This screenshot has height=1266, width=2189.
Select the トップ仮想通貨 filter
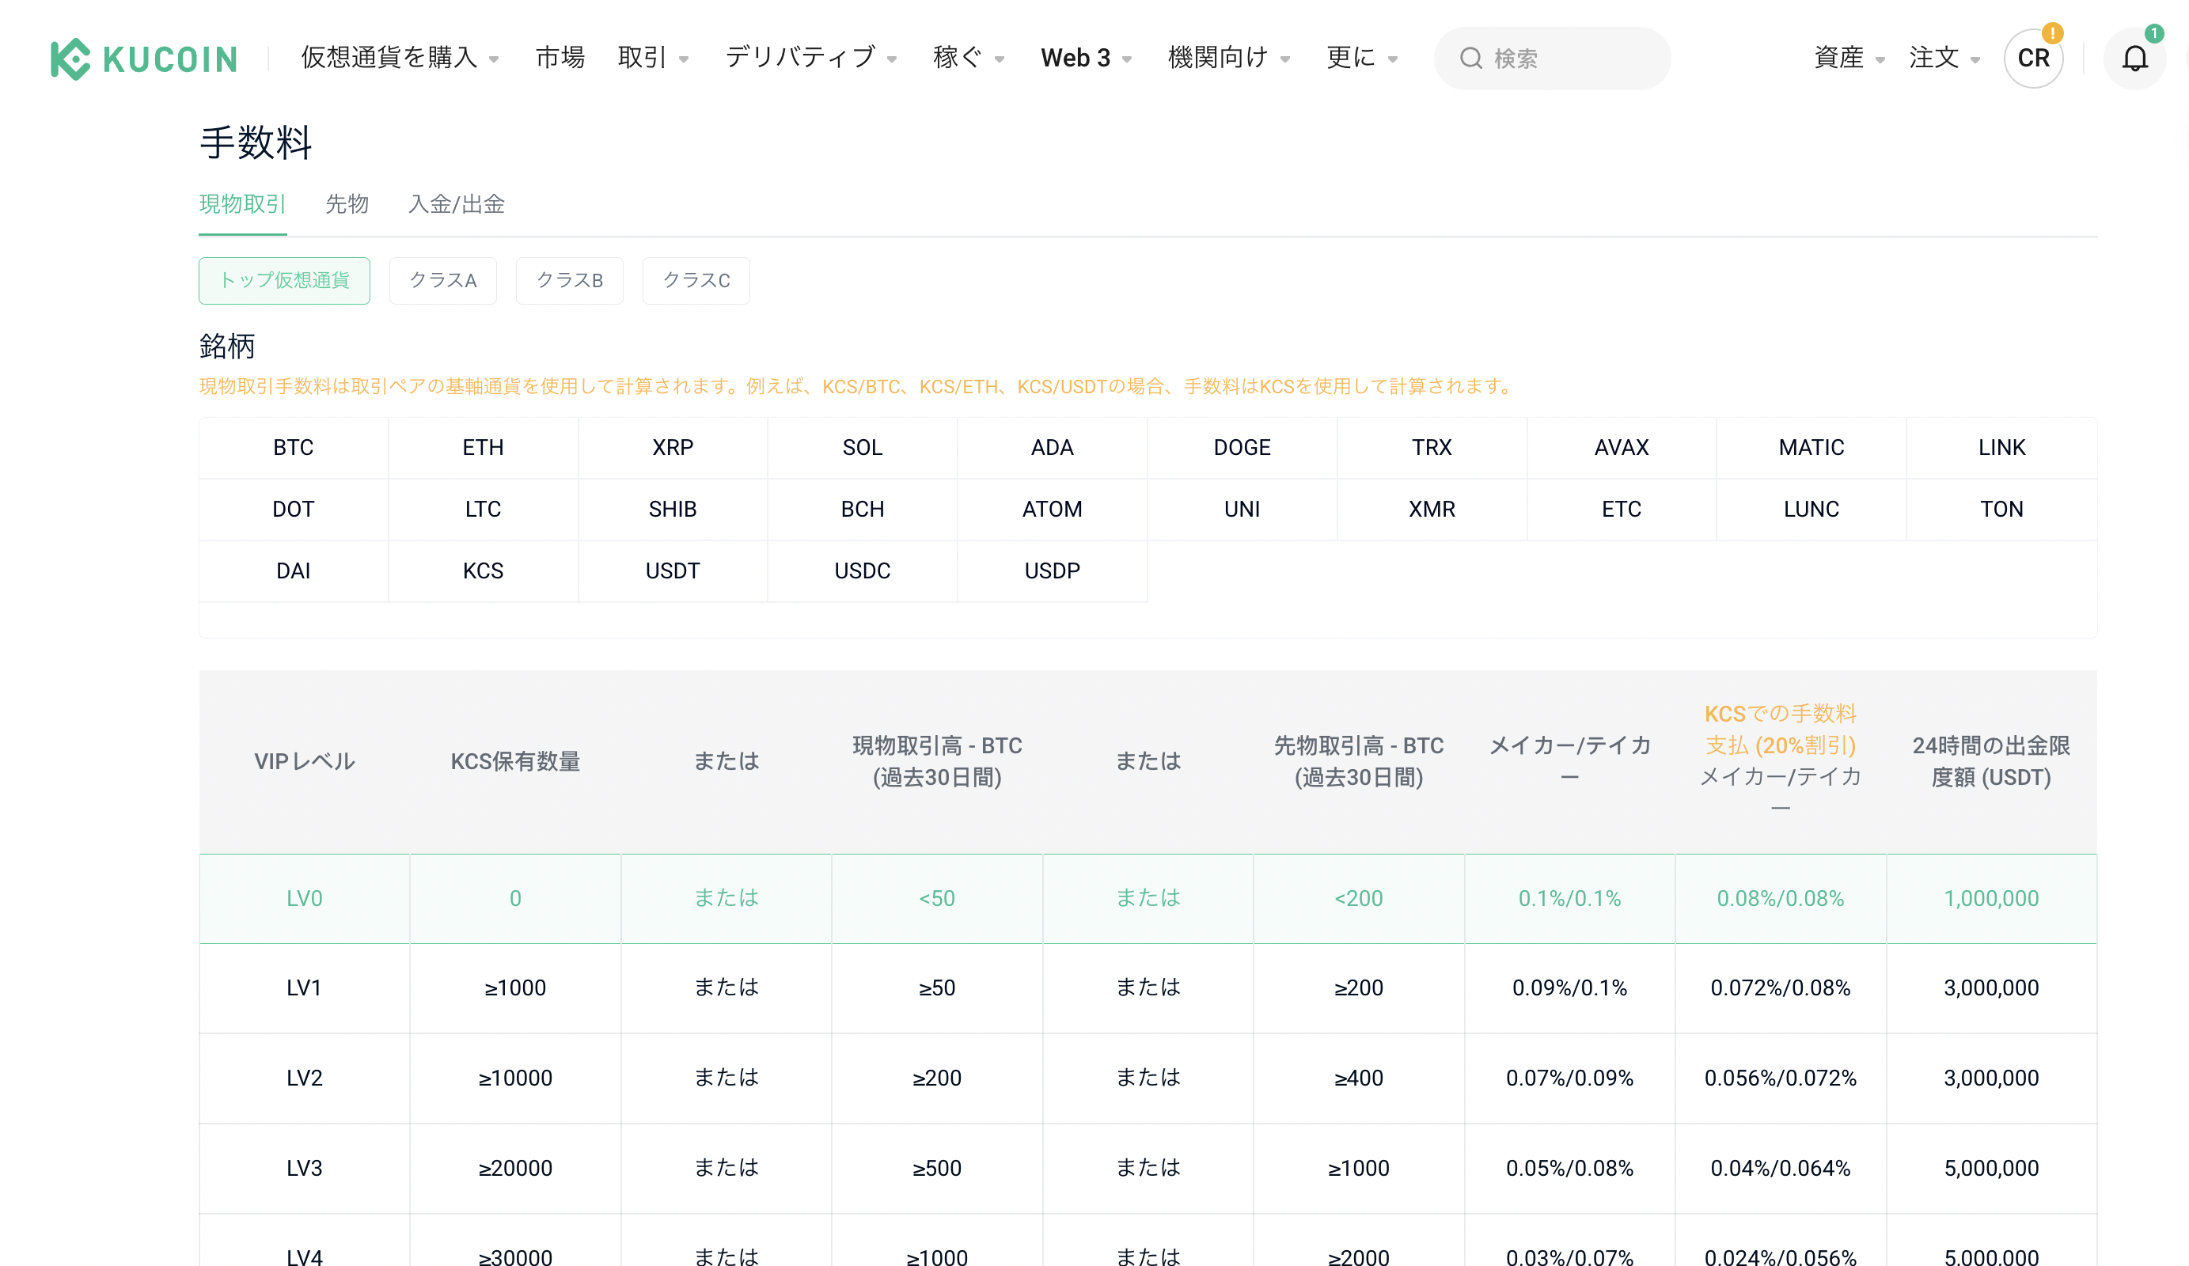pos(284,280)
